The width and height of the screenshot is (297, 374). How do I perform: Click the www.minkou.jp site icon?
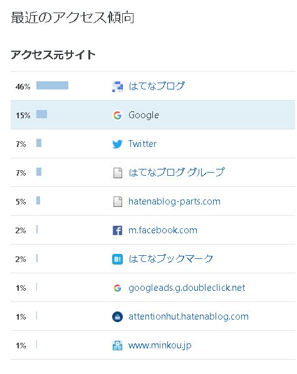[117, 345]
